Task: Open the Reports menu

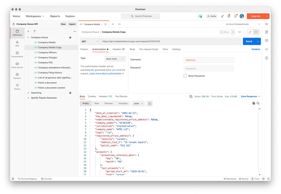Action: point(55,16)
